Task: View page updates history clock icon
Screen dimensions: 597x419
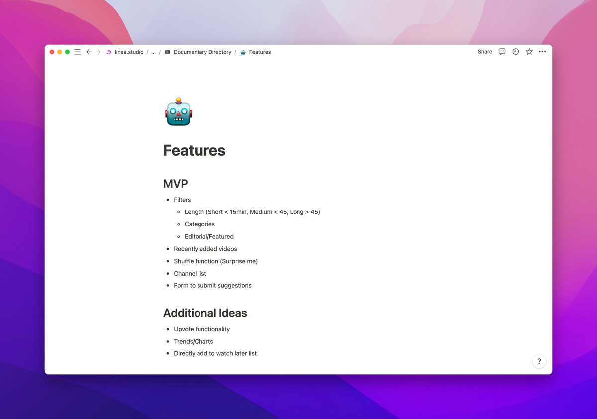Action: (516, 52)
